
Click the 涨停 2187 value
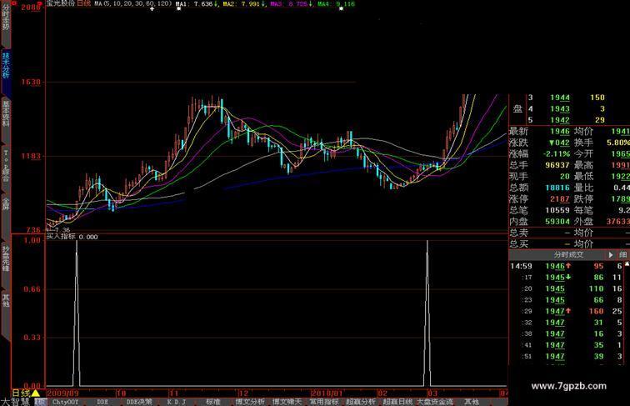pos(560,198)
